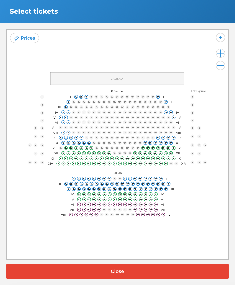Select seat 1P in Prízemie row V

(x=173, y=117)
